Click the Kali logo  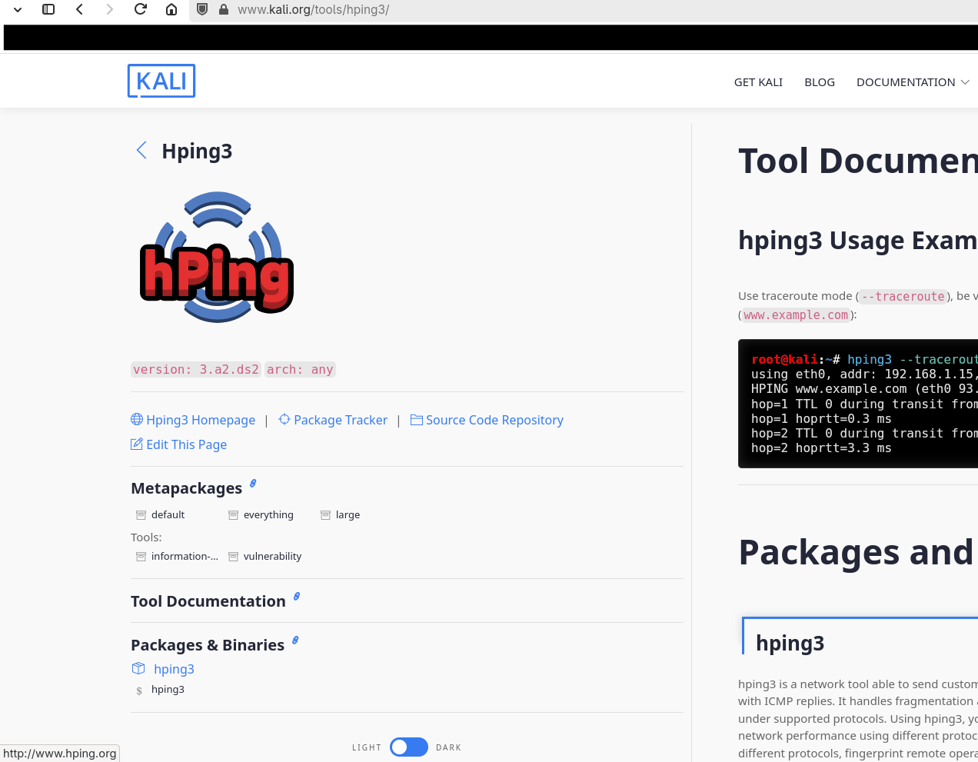click(161, 81)
